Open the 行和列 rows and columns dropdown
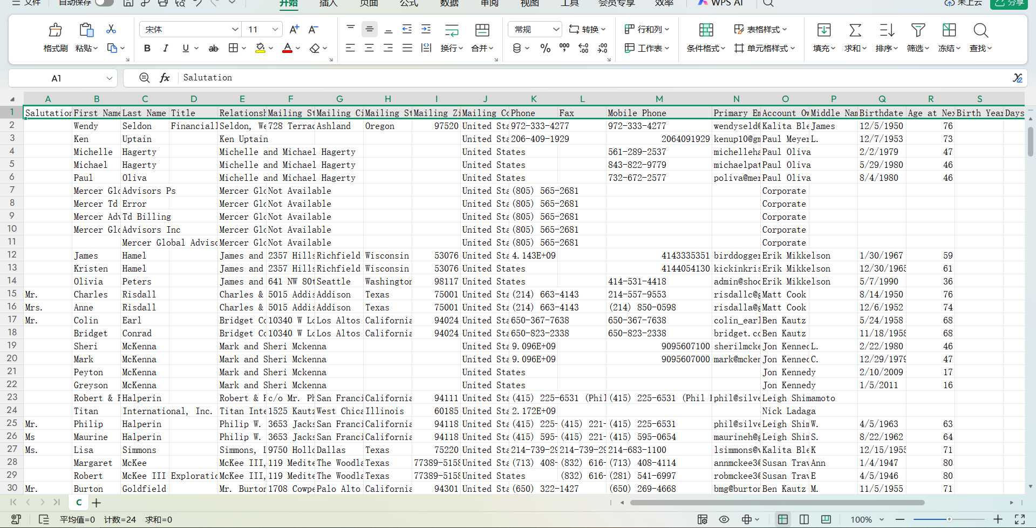 tap(646, 29)
